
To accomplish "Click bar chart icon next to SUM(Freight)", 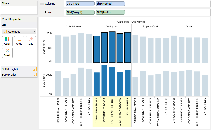I will tap(35, 69).
